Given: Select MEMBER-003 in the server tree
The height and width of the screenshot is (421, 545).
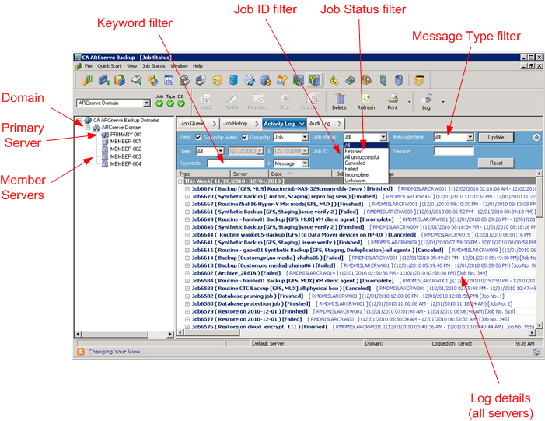Looking at the screenshot, I should [x=125, y=156].
